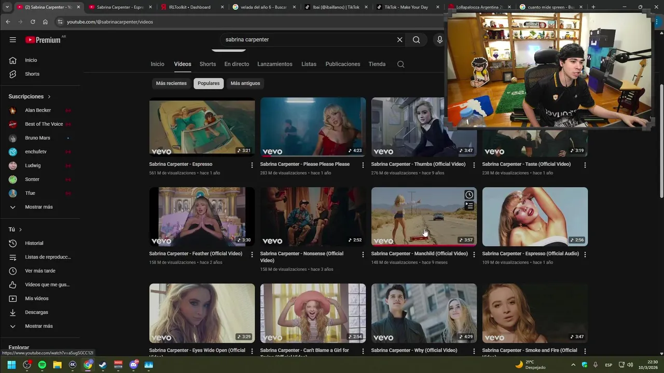Click the Windows Start button
The width and height of the screenshot is (664, 373).
tap(11, 365)
